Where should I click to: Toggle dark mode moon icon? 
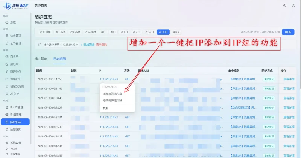point(285,6)
